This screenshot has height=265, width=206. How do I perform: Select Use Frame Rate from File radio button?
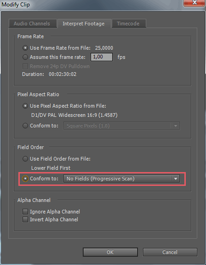25,48
